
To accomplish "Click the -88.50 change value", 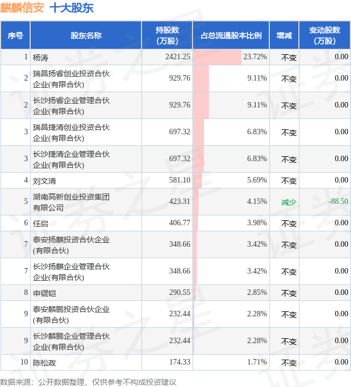I will pos(338,201).
